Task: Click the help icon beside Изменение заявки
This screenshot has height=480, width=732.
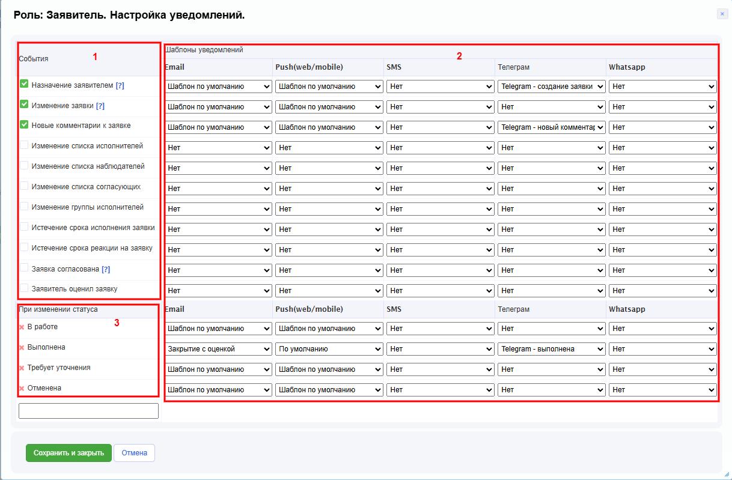Action: point(100,106)
